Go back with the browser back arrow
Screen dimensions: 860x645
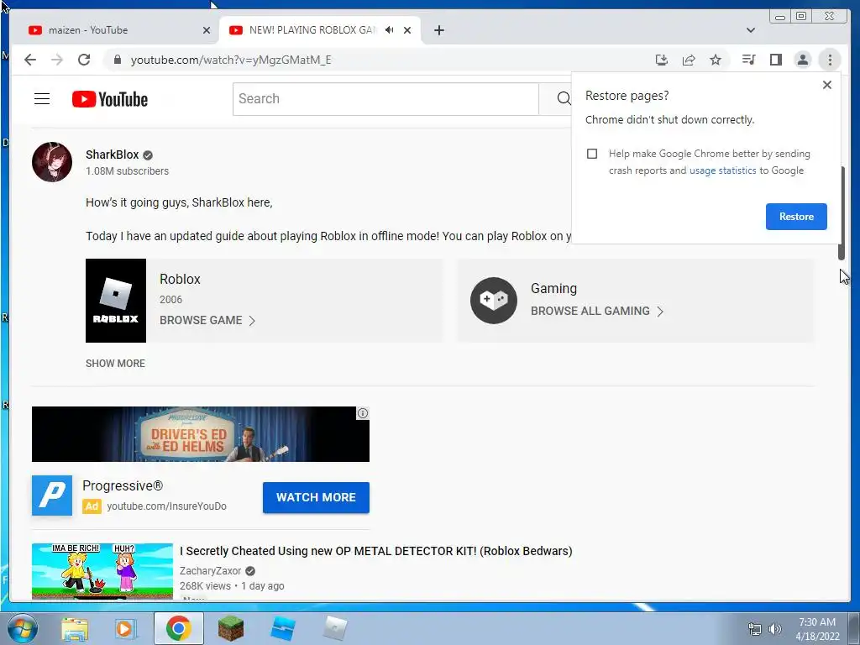coord(30,60)
